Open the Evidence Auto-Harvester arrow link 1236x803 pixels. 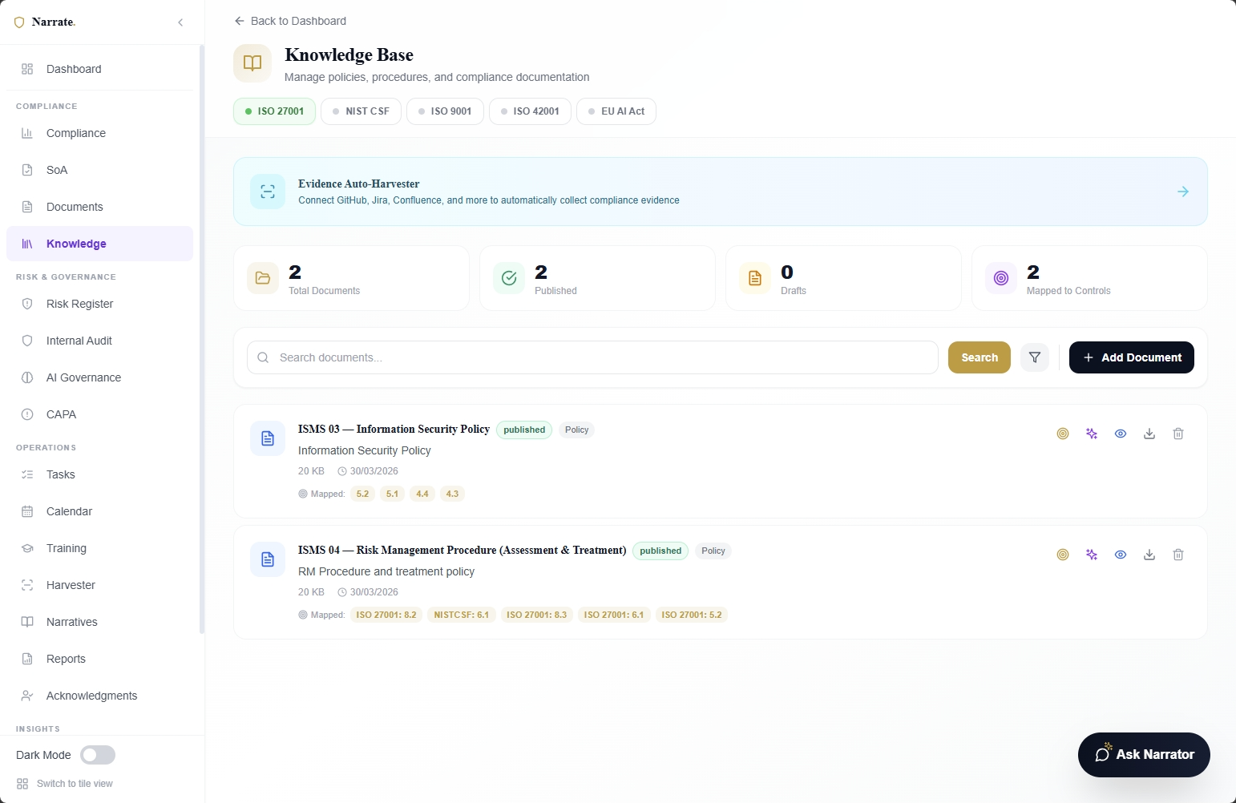[1183, 192]
